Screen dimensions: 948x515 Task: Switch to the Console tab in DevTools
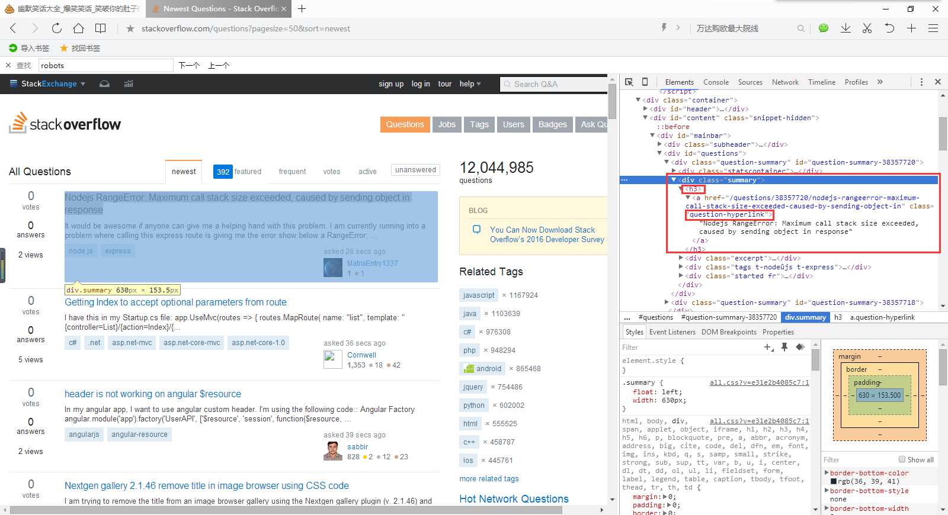click(716, 82)
